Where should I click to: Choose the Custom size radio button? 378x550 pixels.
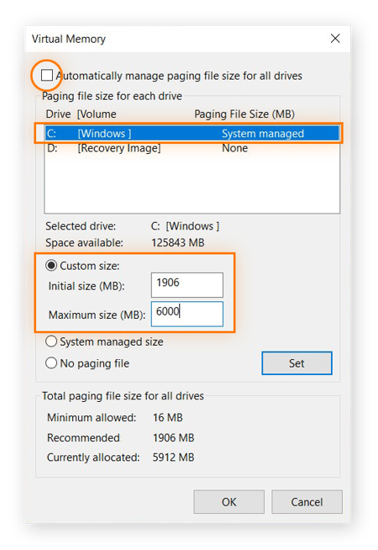[51, 266]
